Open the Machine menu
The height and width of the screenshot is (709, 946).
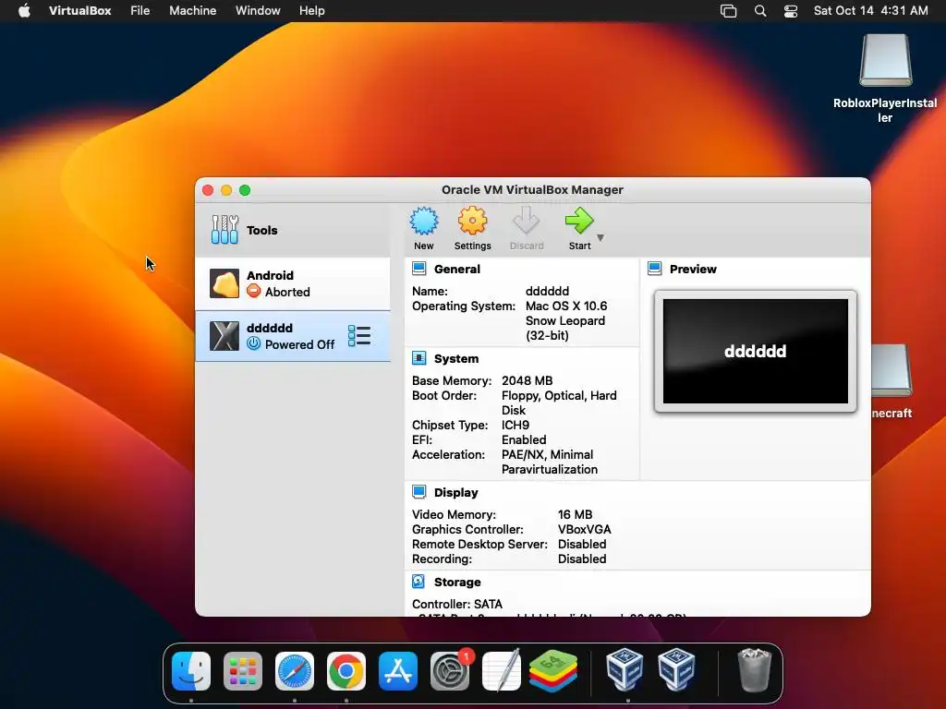point(192,11)
